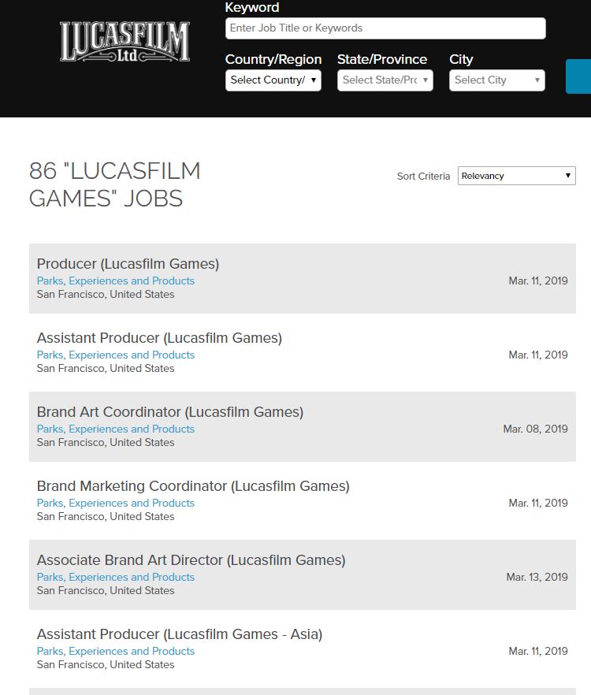Open the Brand Art Coordinator job listing
Image resolution: width=591 pixels, height=695 pixels.
[169, 412]
